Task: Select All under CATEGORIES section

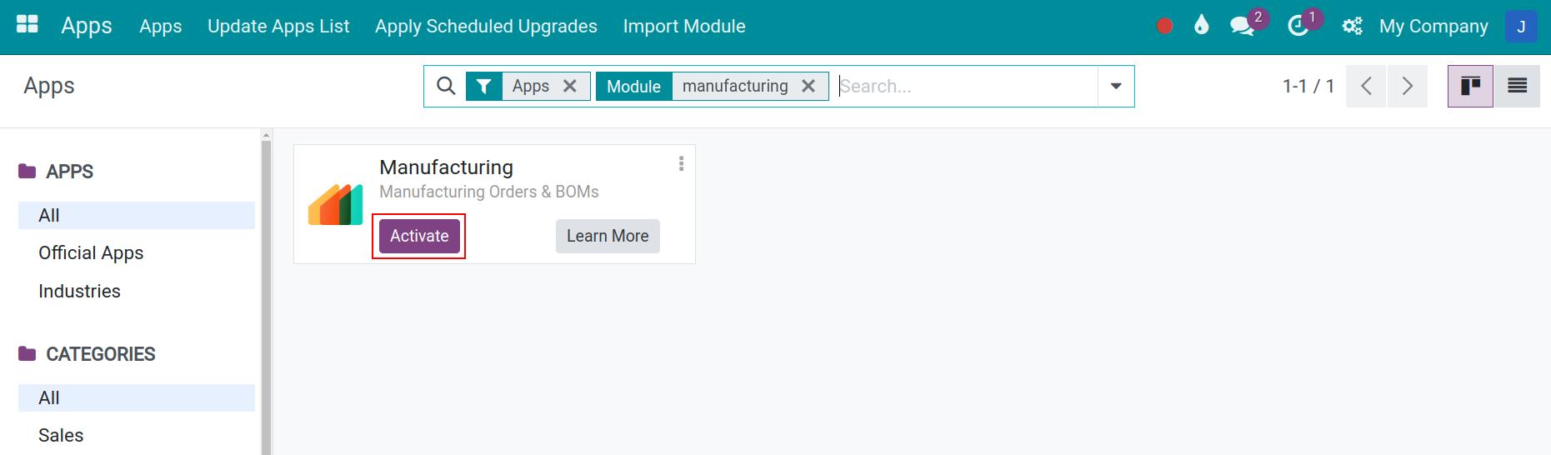Action: 137,397
